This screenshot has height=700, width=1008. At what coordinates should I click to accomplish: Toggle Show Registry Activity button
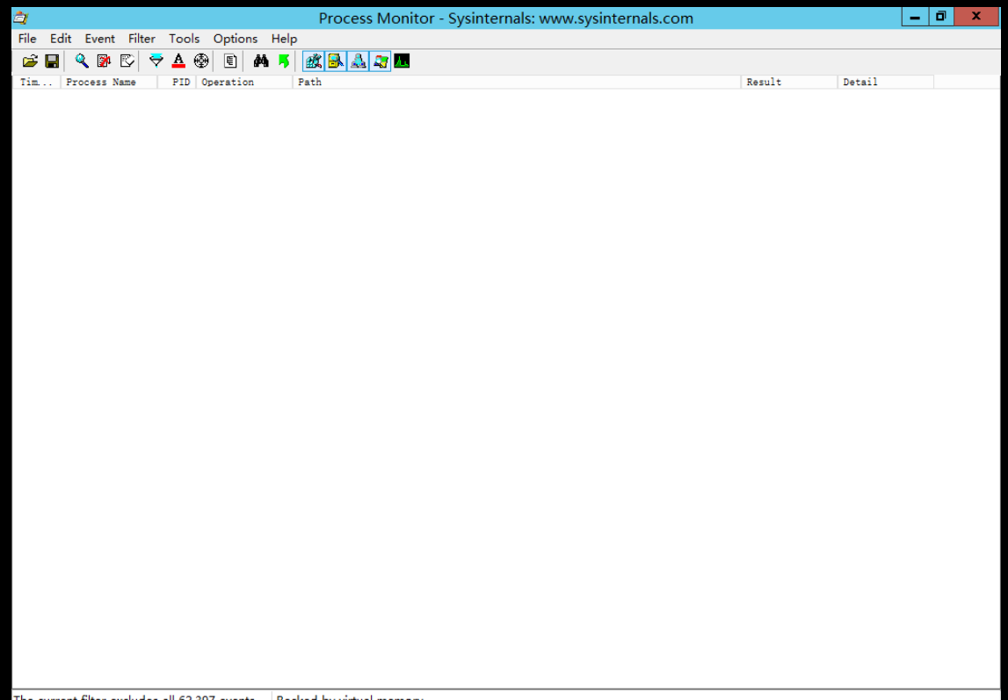[314, 61]
